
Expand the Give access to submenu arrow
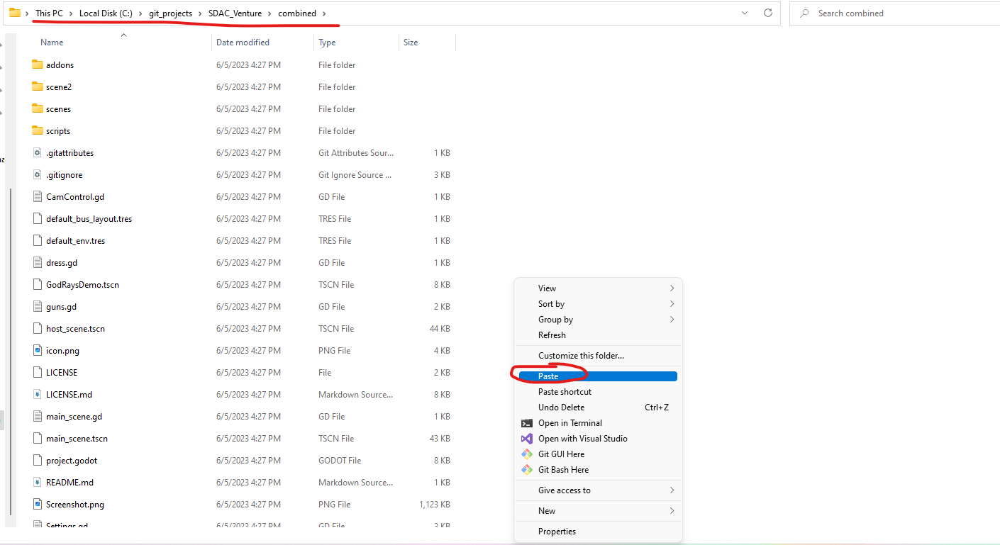672,490
